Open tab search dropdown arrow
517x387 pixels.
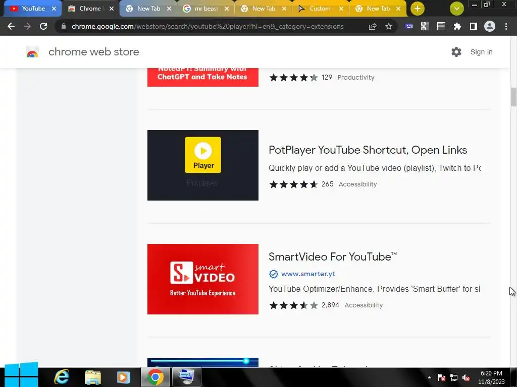click(x=456, y=9)
